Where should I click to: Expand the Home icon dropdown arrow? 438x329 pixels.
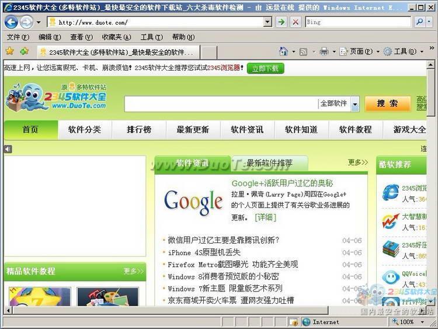pyautogui.click(x=294, y=51)
